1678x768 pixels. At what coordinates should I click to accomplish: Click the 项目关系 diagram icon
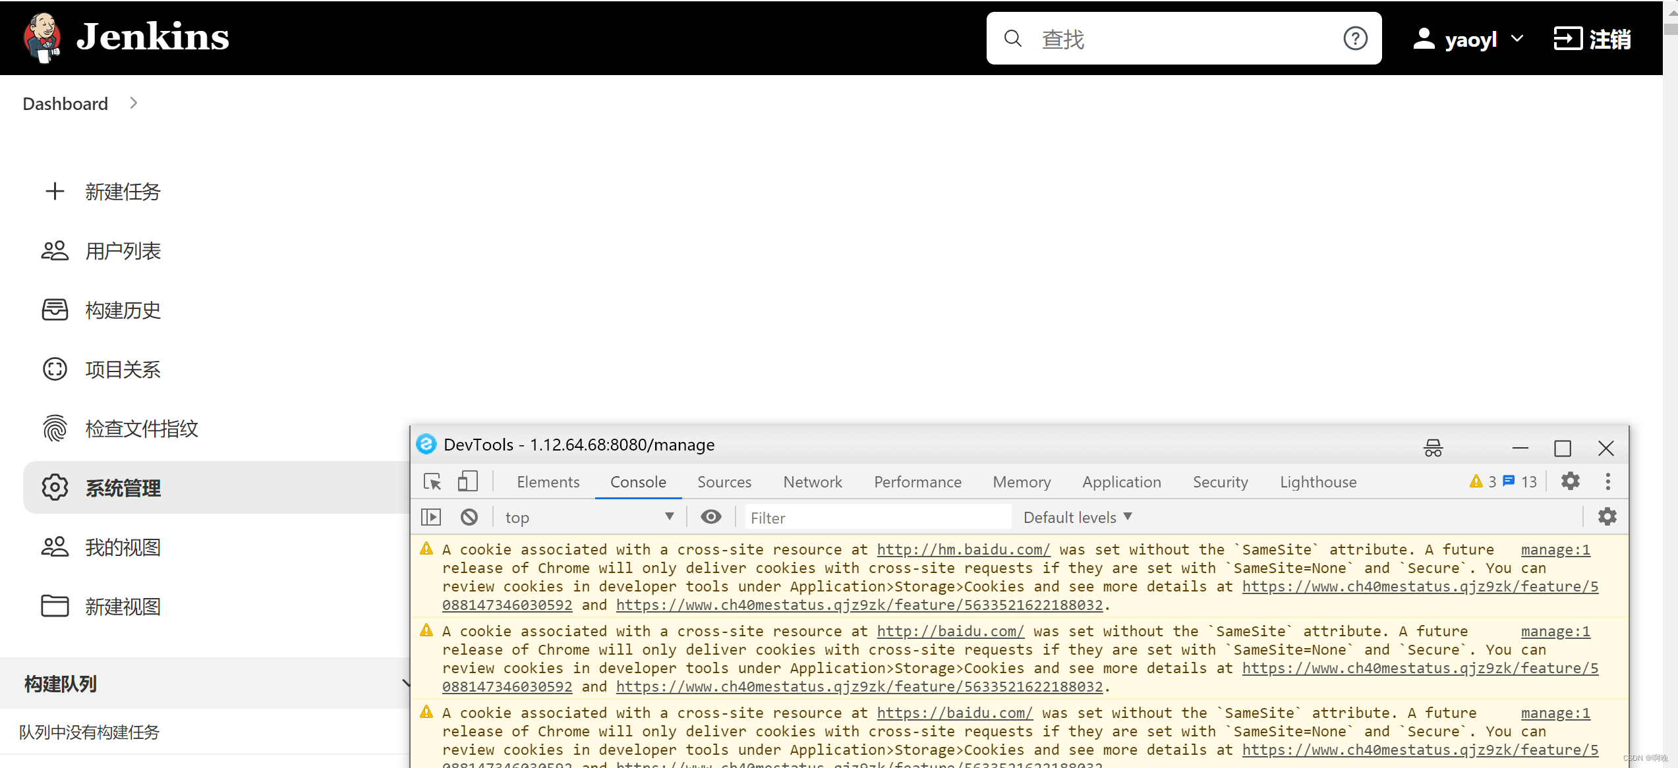[x=53, y=369]
